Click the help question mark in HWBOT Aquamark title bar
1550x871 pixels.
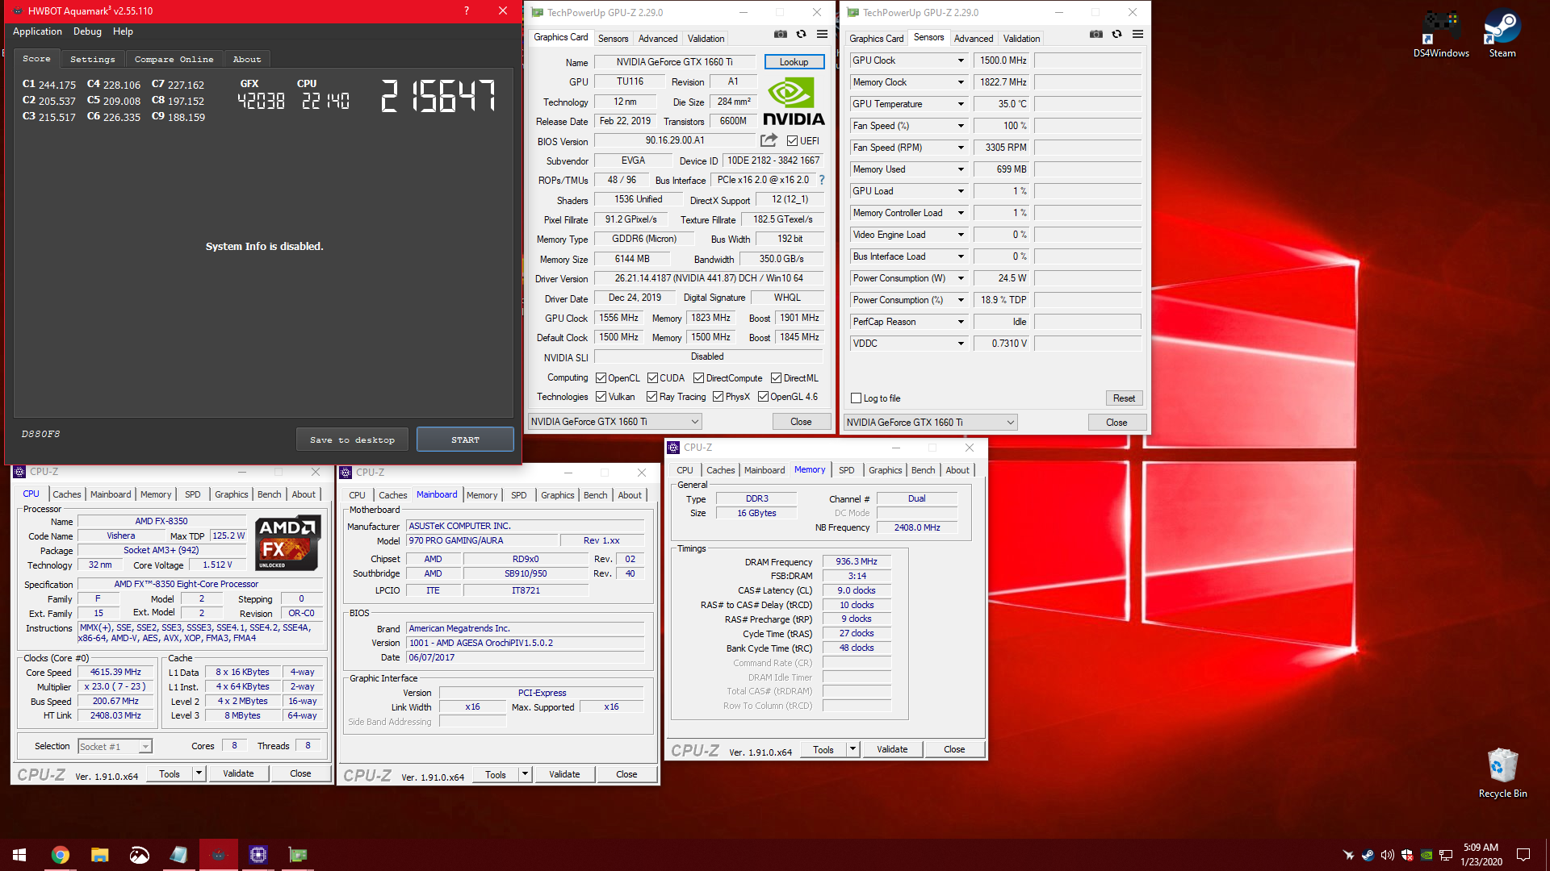(467, 10)
